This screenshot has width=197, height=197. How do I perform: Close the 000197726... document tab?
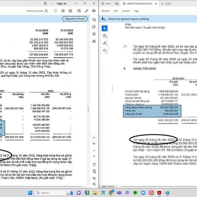tap(156, 4)
